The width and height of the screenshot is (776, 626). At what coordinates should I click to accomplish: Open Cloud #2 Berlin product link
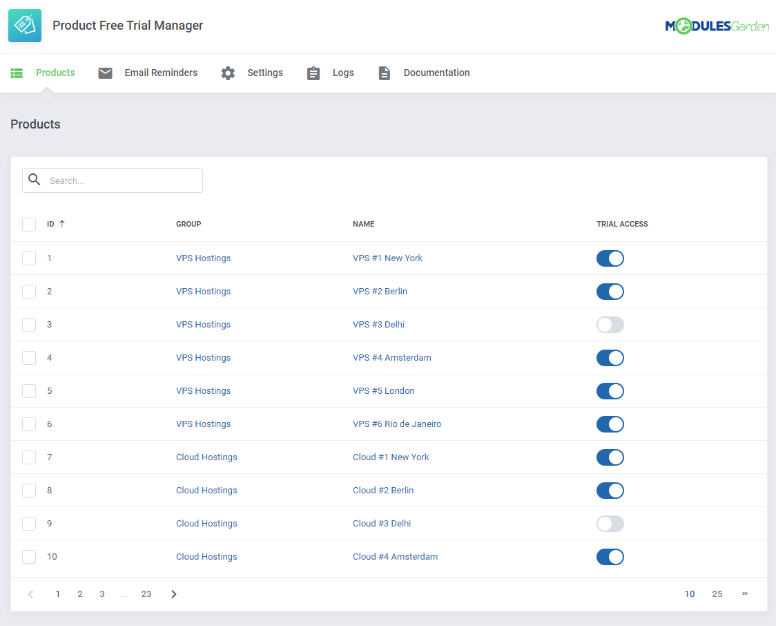coord(383,491)
